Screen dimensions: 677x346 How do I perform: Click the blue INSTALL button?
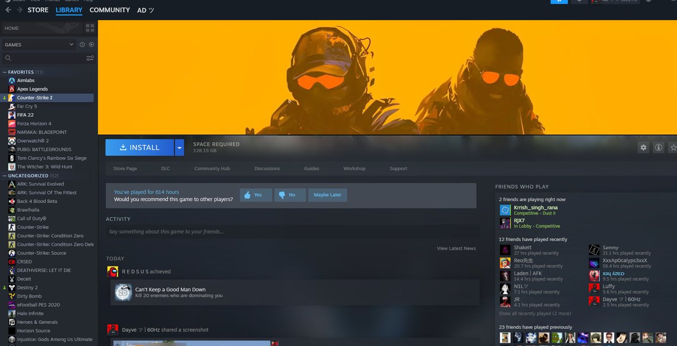[x=140, y=148]
